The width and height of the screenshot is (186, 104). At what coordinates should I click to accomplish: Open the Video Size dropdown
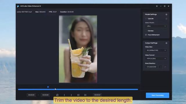(156, 50)
